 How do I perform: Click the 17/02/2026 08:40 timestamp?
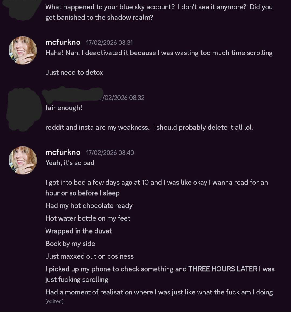110,153
